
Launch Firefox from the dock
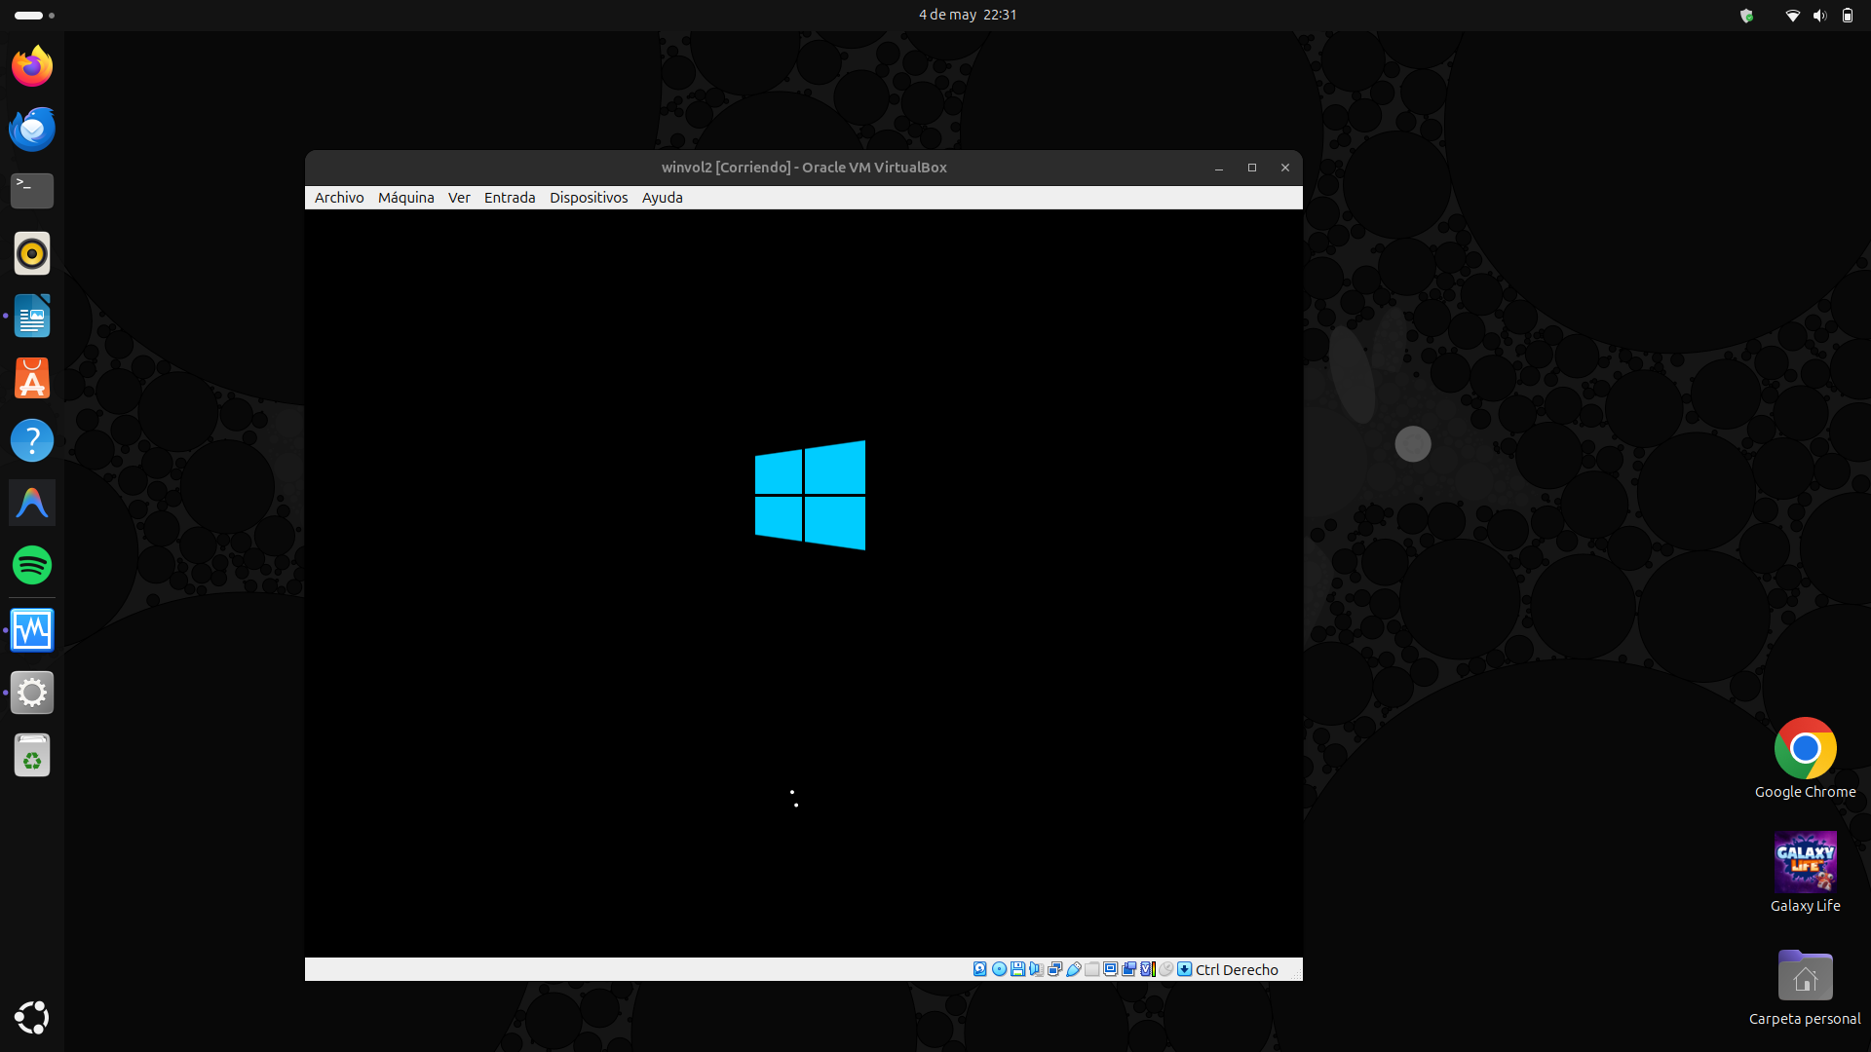pyautogui.click(x=32, y=66)
